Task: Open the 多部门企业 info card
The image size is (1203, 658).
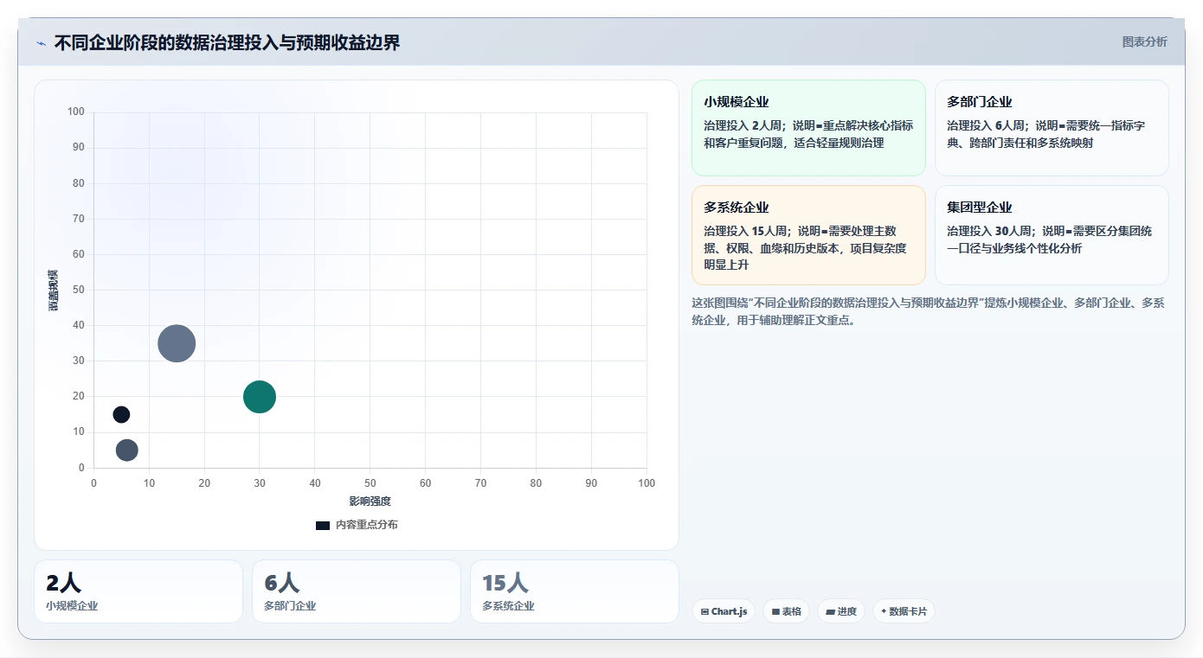Action: [1052, 128]
